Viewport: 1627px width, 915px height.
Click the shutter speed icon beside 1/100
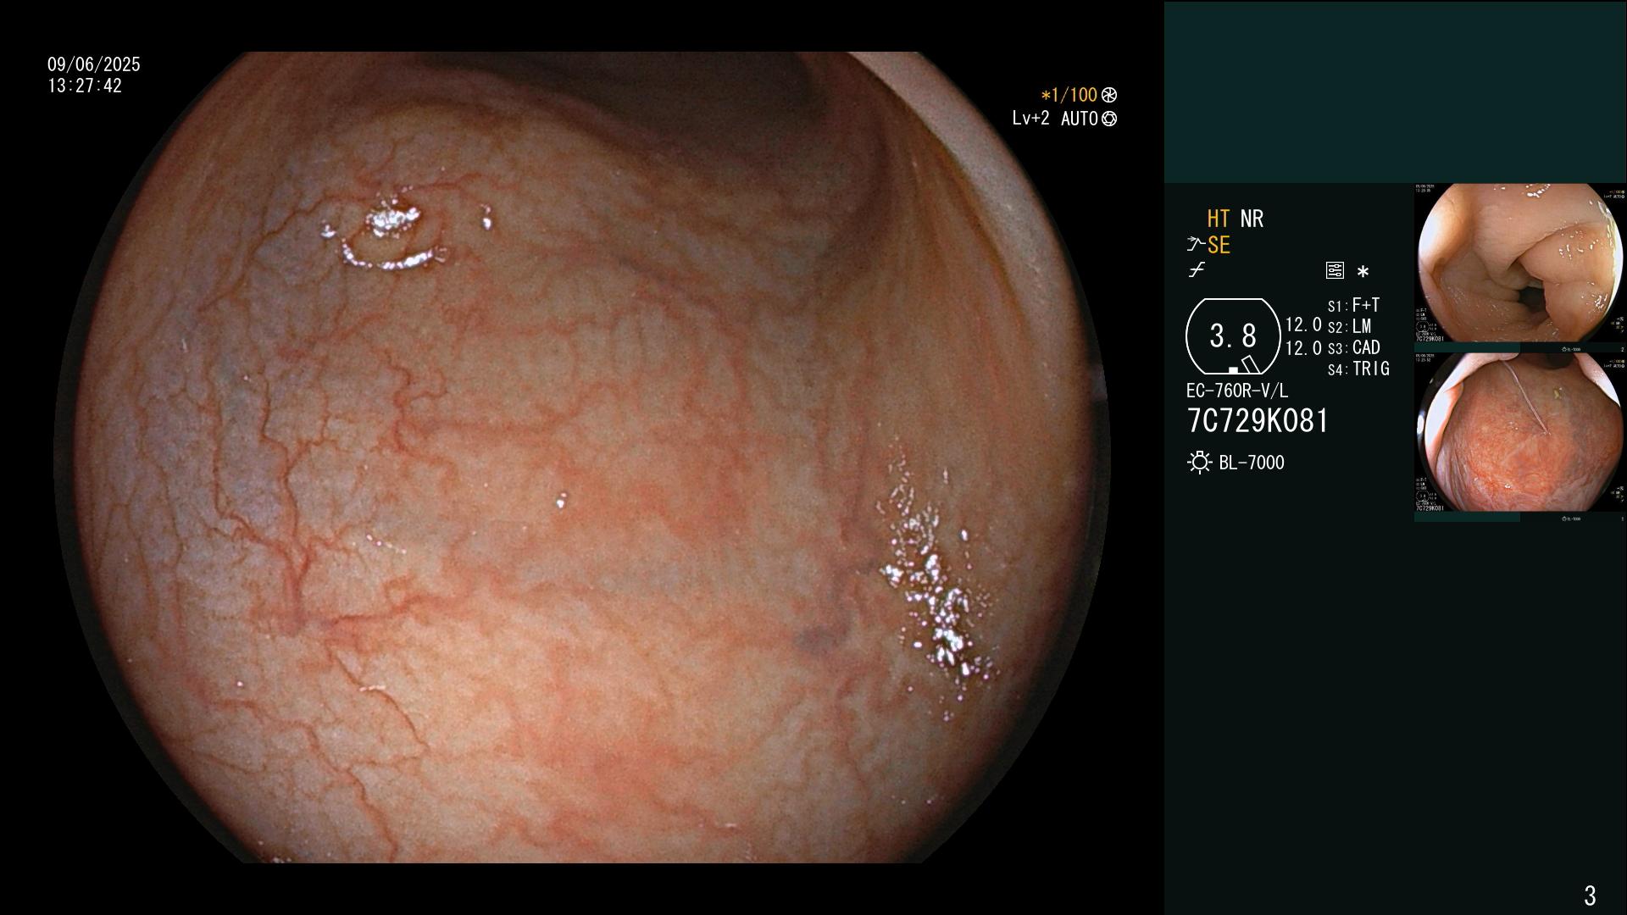coord(1109,96)
